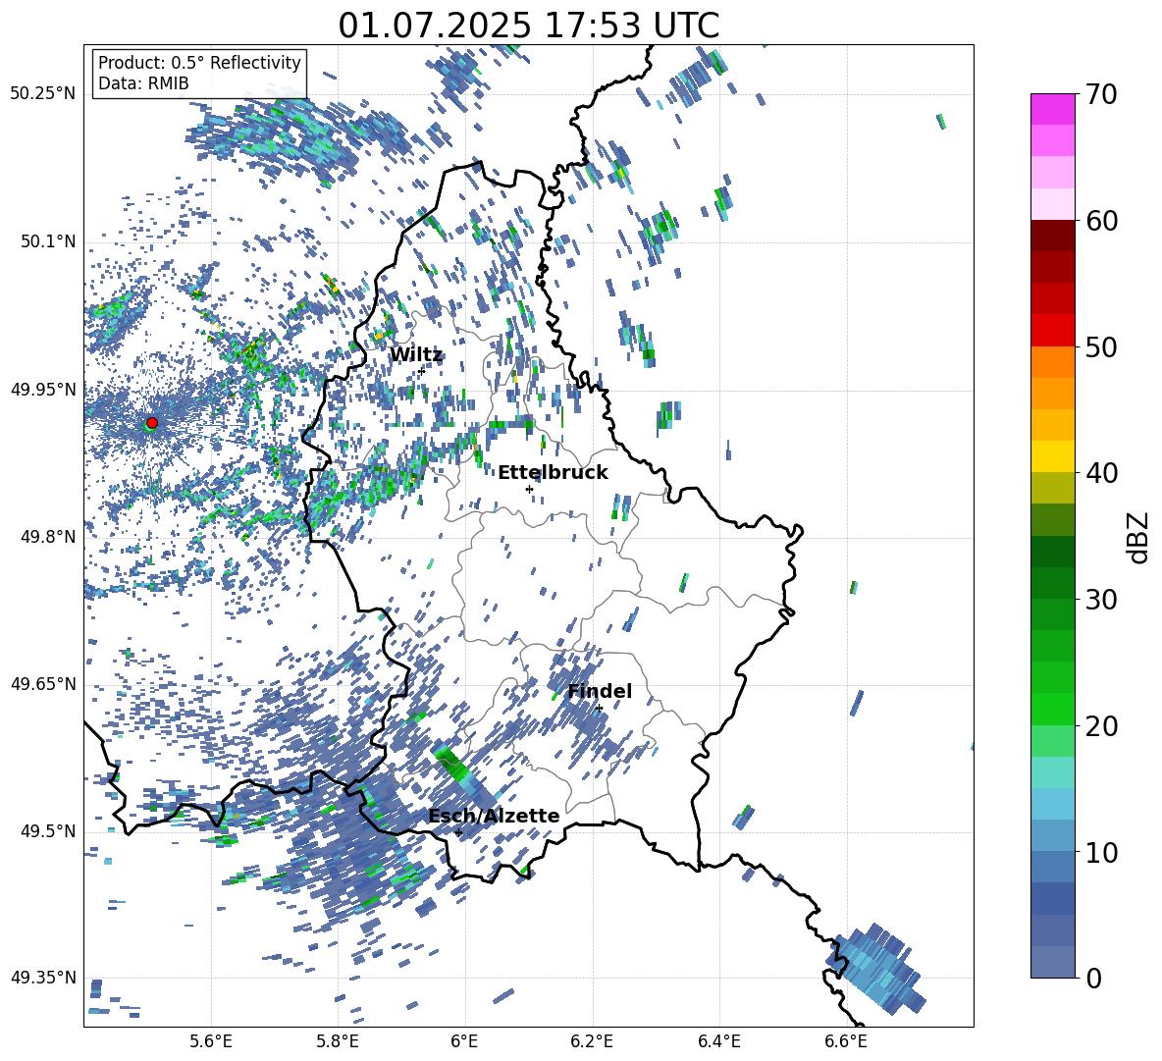This screenshot has width=1162, height=1061.
Task: Click the colorbar value 40
Action: [x=1101, y=473]
